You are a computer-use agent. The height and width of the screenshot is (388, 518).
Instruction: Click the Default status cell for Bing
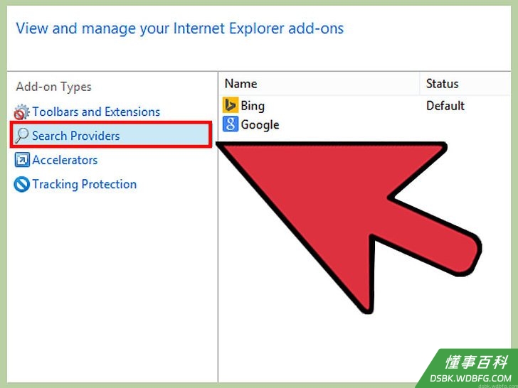(x=445, y=106)
